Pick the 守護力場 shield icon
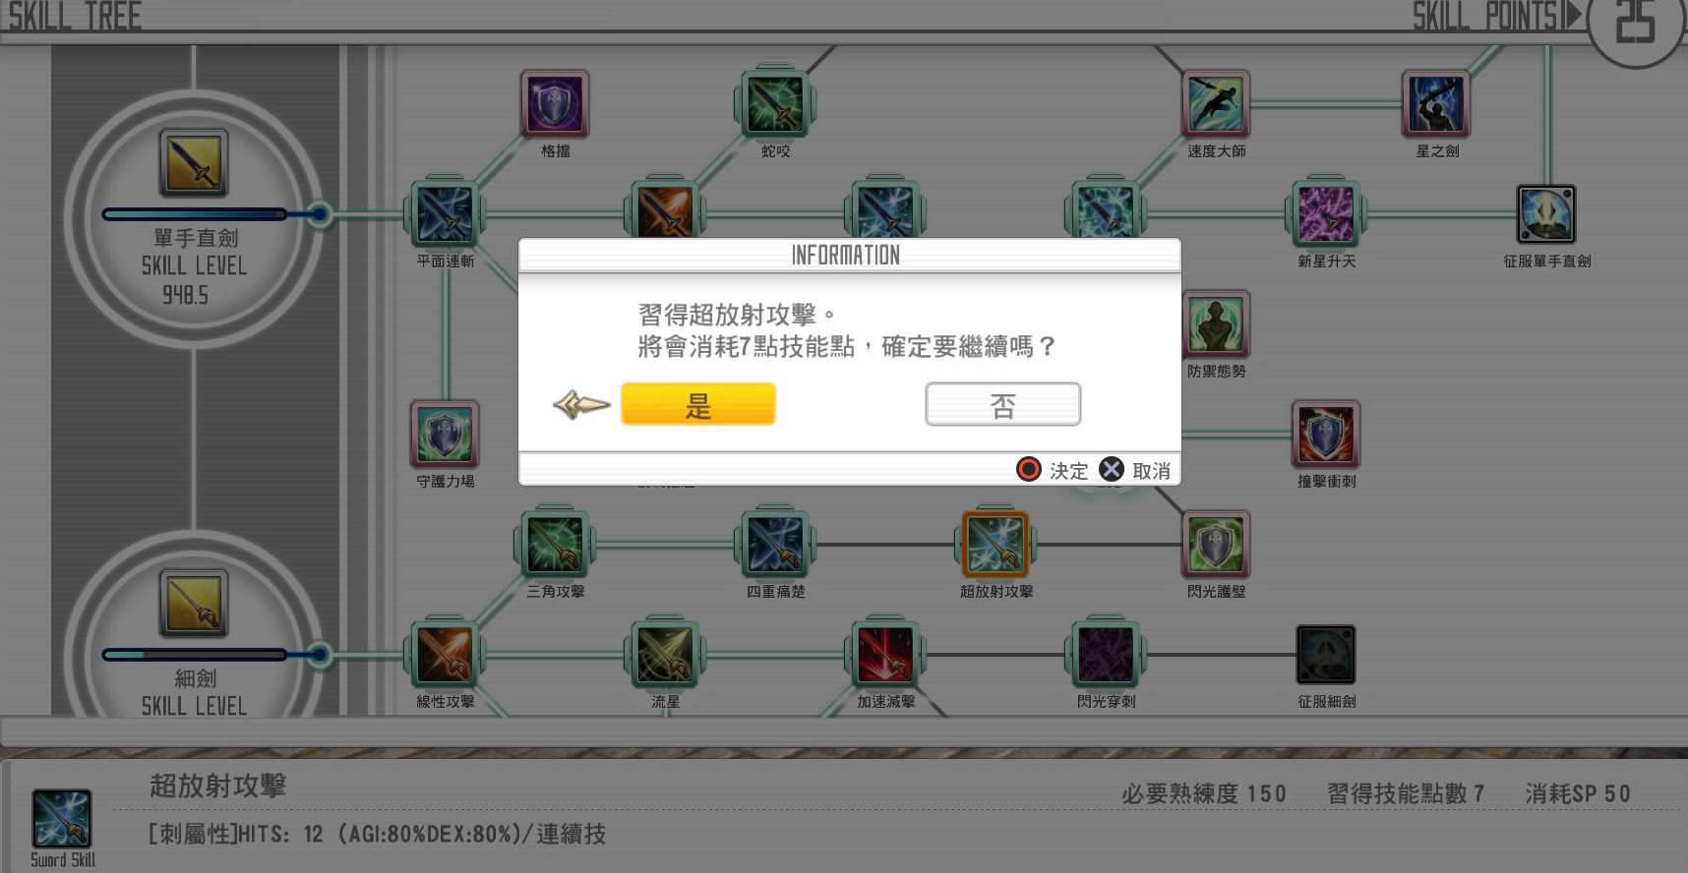Viewport: 1688px width, 873px height. (x=445, y=433)
